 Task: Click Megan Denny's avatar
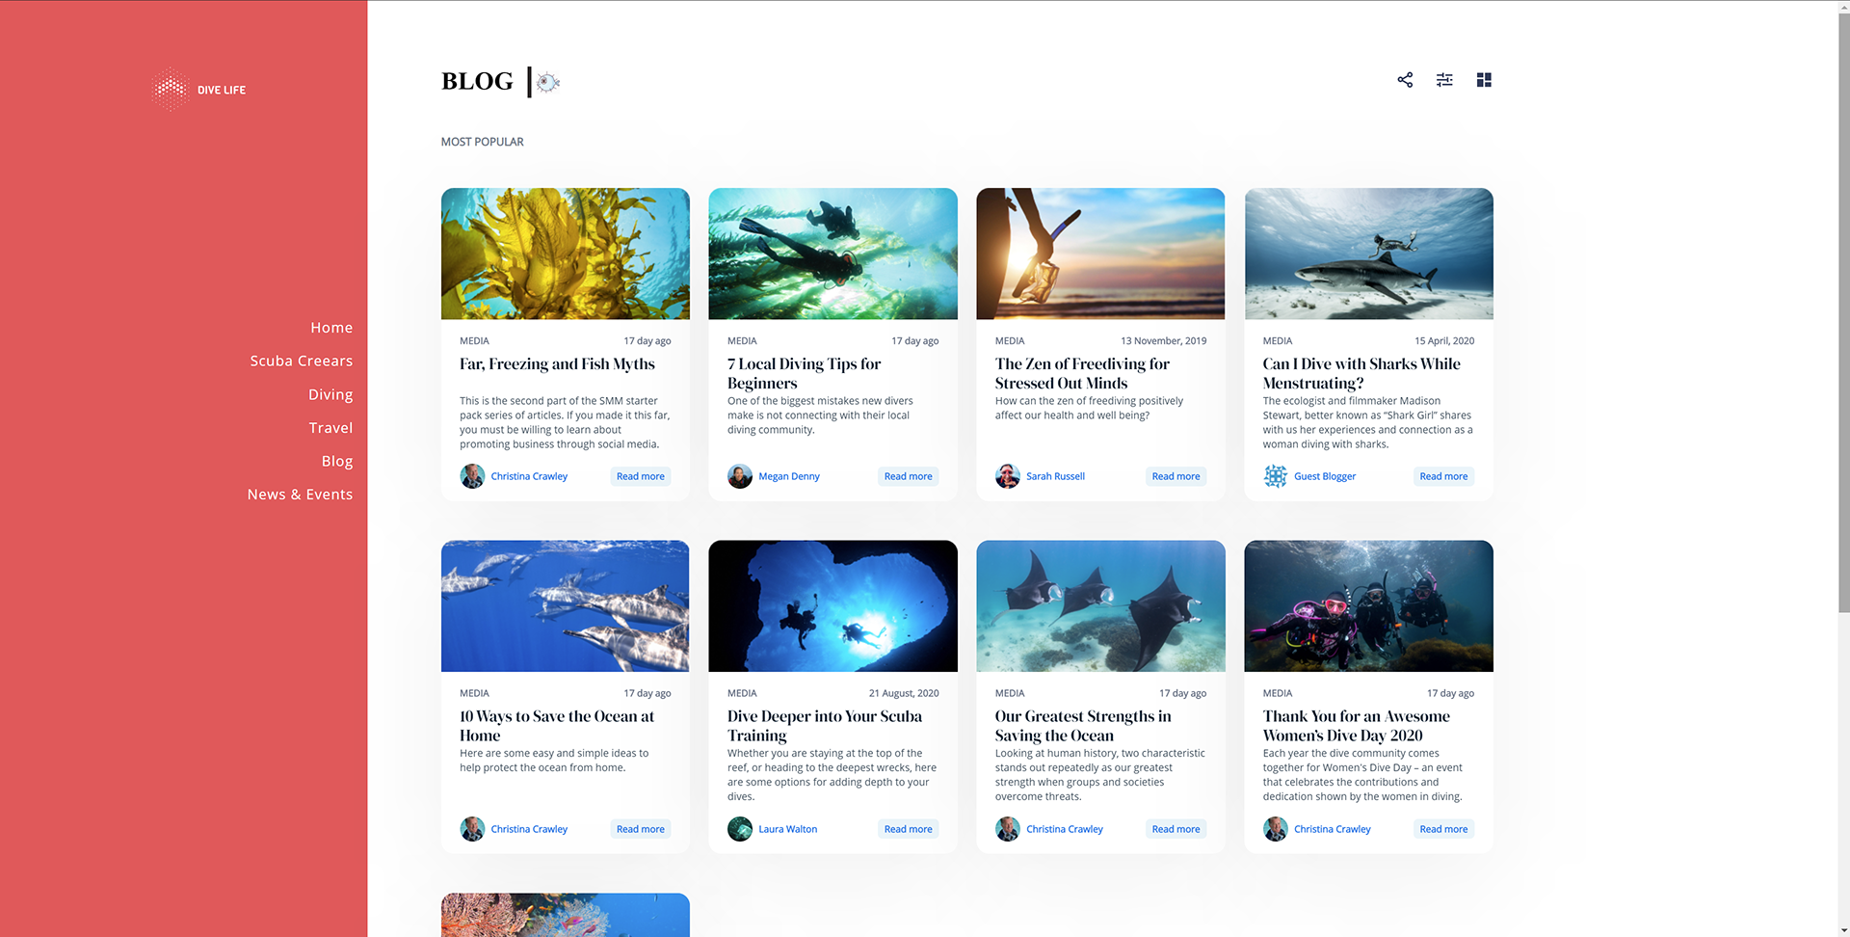pos(740,476)
